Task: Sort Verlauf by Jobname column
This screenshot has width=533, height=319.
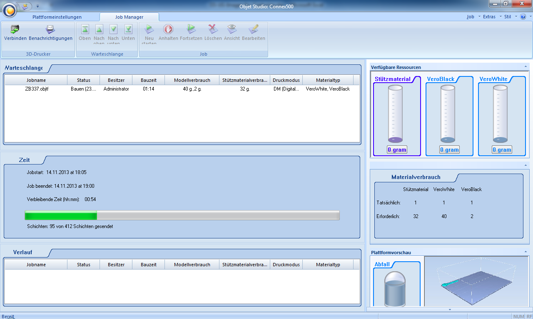Action: 36,265
